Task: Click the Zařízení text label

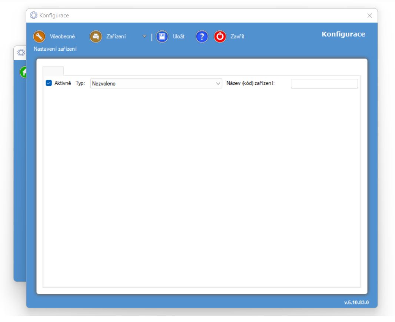Action: tap(116, 36)
